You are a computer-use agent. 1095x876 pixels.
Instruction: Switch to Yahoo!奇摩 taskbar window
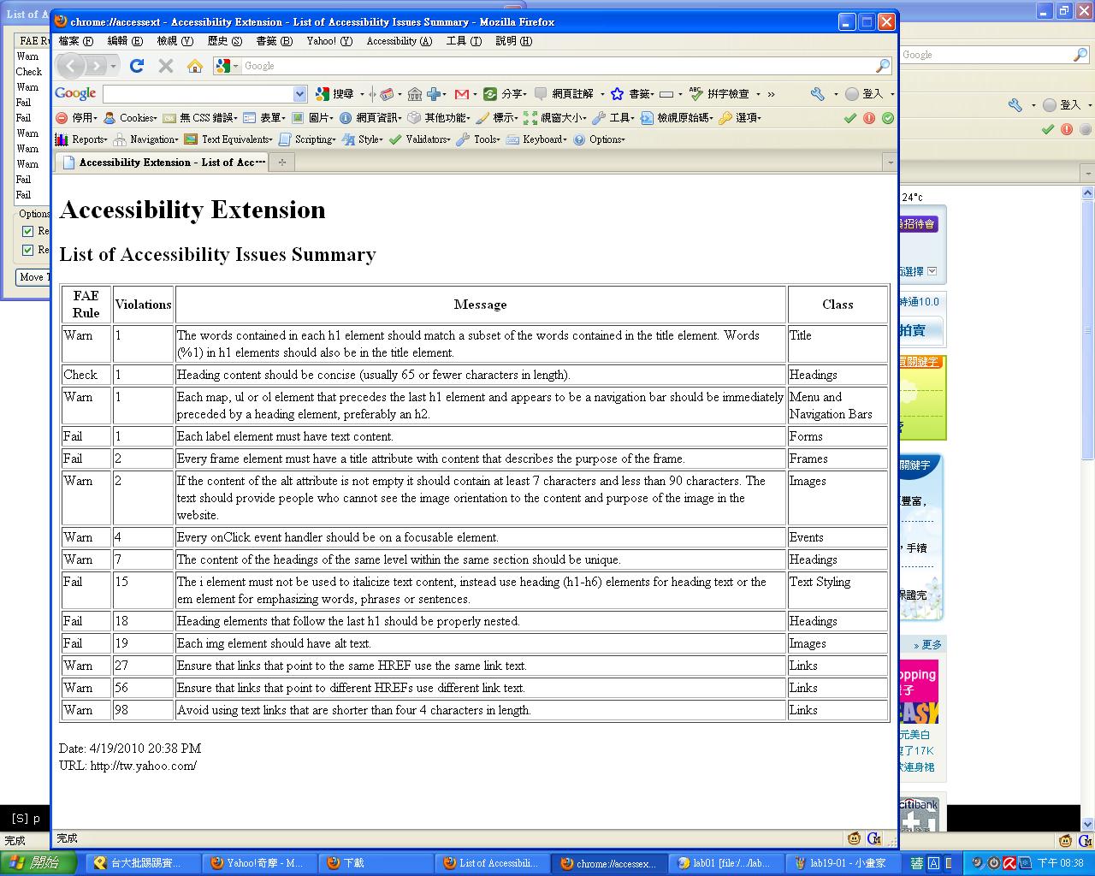coord(261,863)
